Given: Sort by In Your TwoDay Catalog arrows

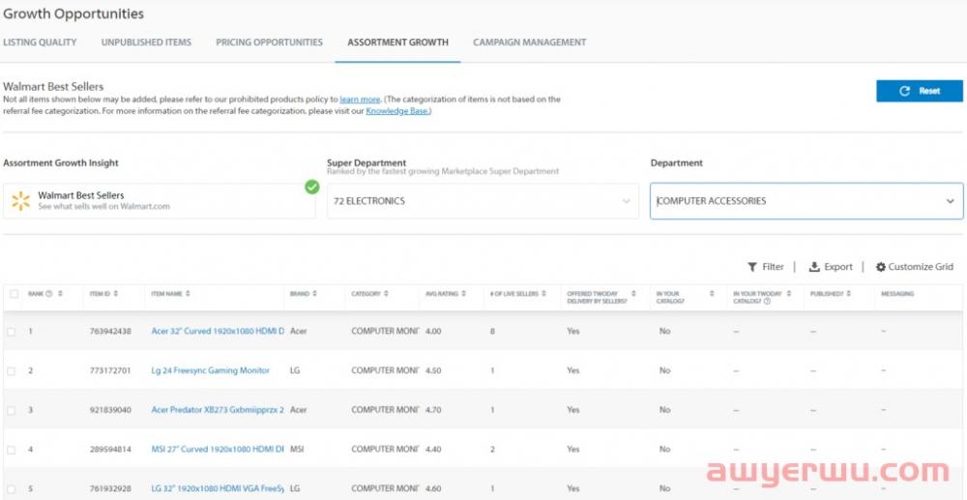Looking at the screenshot, I should [789, 294].
